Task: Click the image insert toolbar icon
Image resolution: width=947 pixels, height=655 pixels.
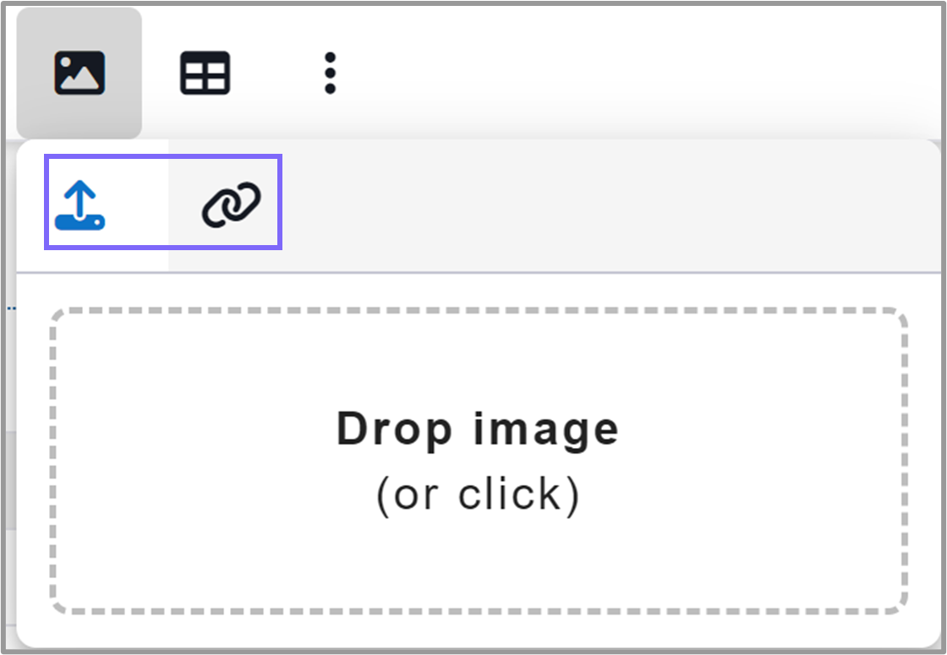Action: click(x=79, y=73)
